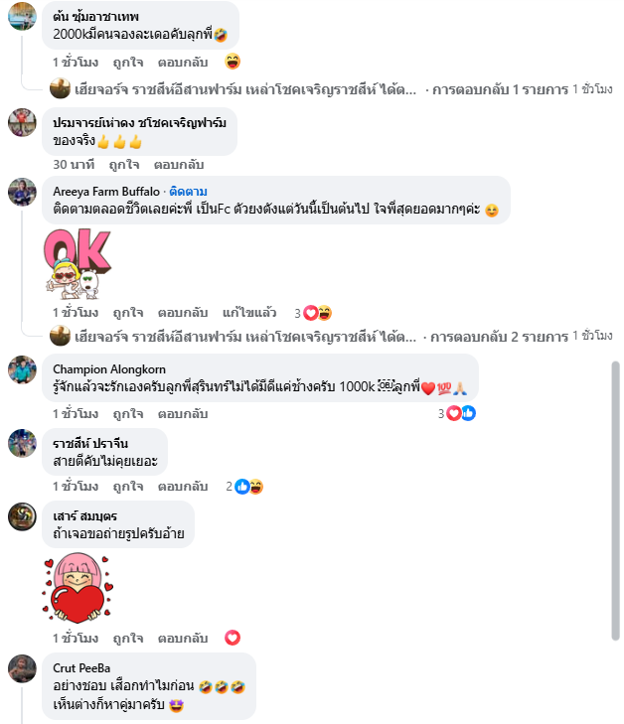
Task: View reactions on Areeya Farm Buffalo comment
Action: 313,313
